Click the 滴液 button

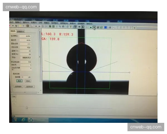(x=19, y=81)
